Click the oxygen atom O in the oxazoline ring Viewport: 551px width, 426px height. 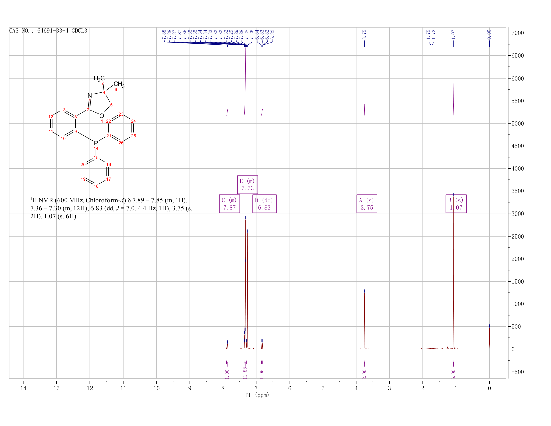coord(102,116)
